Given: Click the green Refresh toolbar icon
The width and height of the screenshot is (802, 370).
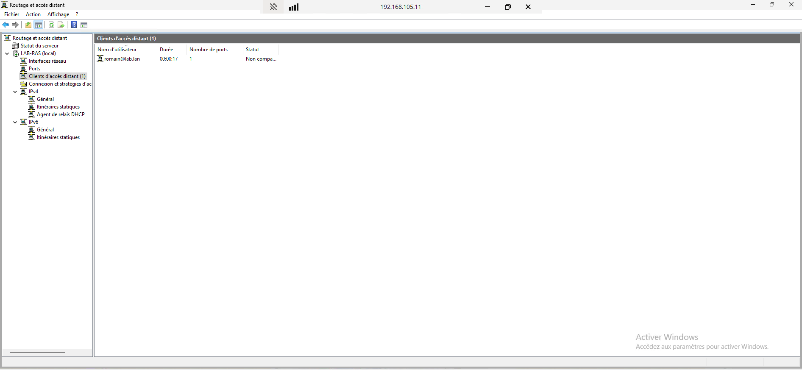Looking at the screenshot, I should pos(51,25).
